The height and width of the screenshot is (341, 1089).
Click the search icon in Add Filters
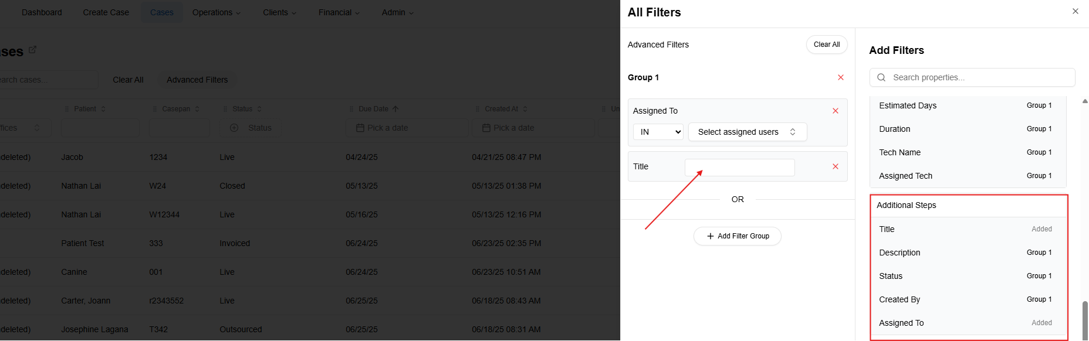click(x=881, y=77)
